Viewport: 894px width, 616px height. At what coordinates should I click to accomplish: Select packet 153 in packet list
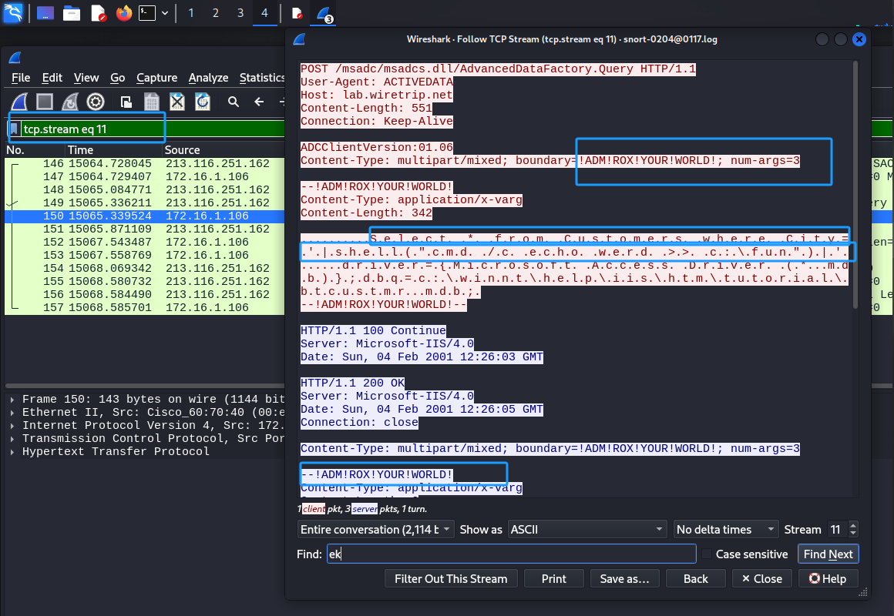click(145, 256)
